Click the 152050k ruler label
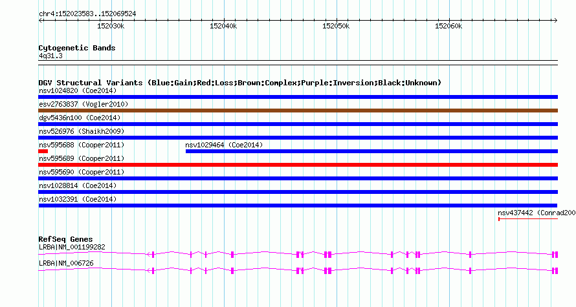Screen dimensions: 576x307 coord(336,26)
